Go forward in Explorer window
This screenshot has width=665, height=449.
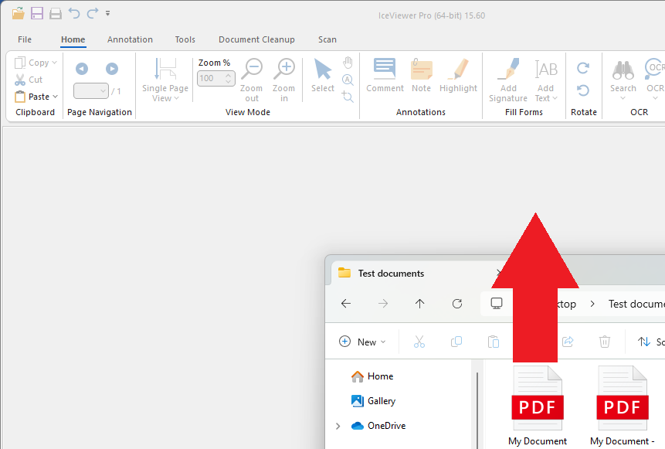(x=383, y=304)
